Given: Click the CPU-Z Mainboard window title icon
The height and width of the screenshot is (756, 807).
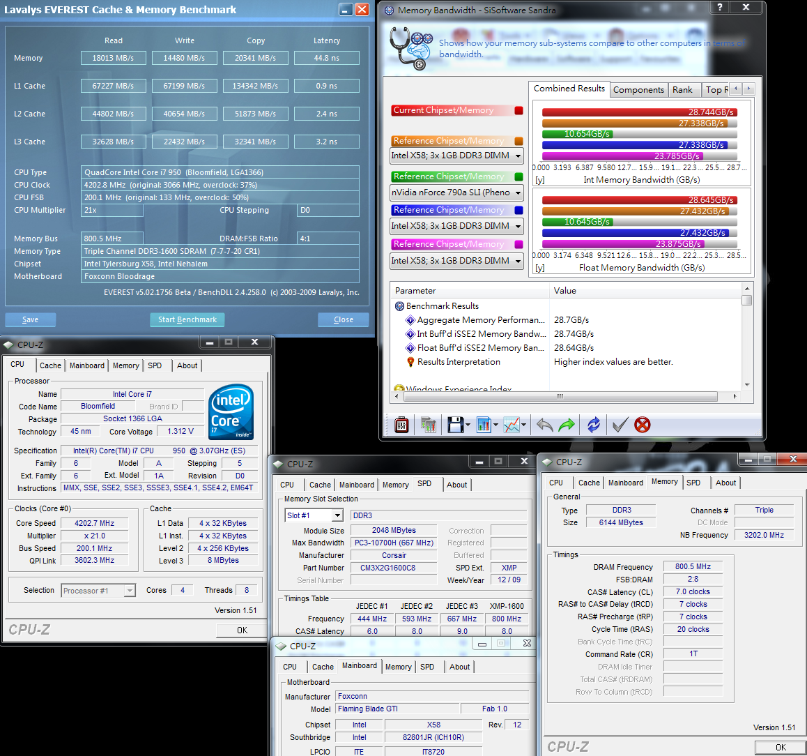Looking at the screenshot, I should point(281,646).
